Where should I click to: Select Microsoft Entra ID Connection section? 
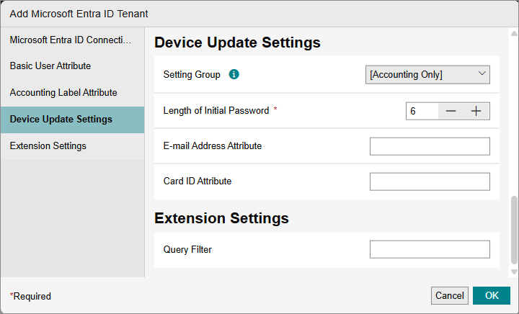point(73,40)
